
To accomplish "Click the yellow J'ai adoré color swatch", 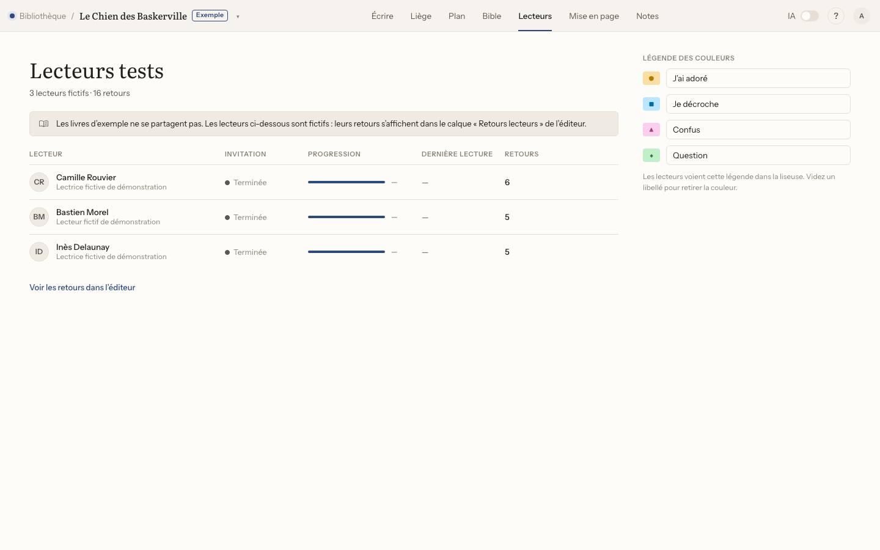I will 651,78.
